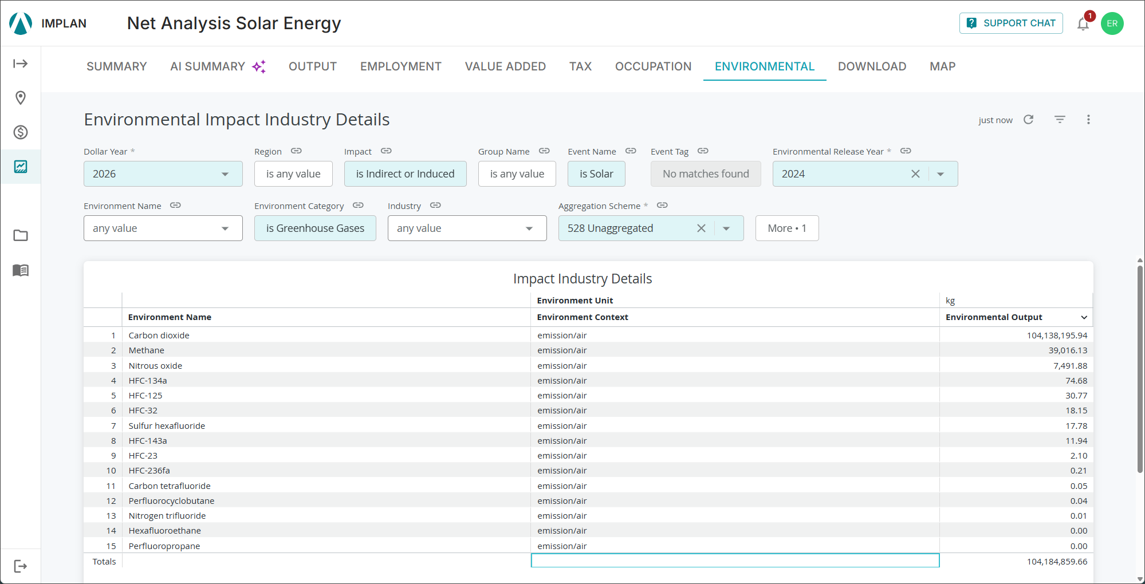The width and height of the screenshot is (1145, 584).
Task: Clear the Environmental Release Year 2024 value
Action: click(x=915, y=174)
